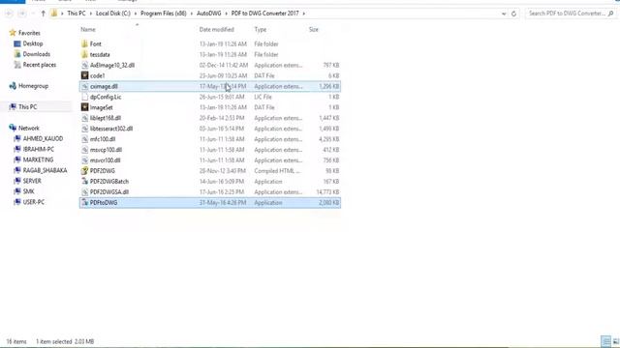Switch to large icons view in status bar
Screen dimensions: 620x348
(615, 341)
